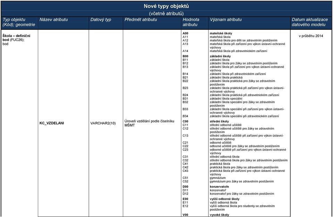333x217 pixels.
Task: Select code value 'C00'
Action: (185, 121)
